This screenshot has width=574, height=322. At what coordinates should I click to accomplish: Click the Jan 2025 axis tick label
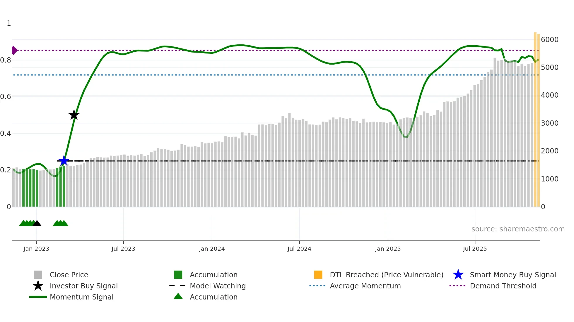(x=388, y=249)
